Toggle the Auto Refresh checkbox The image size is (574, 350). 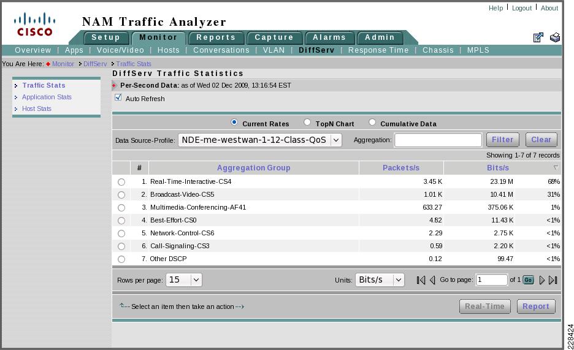(118, 97)
